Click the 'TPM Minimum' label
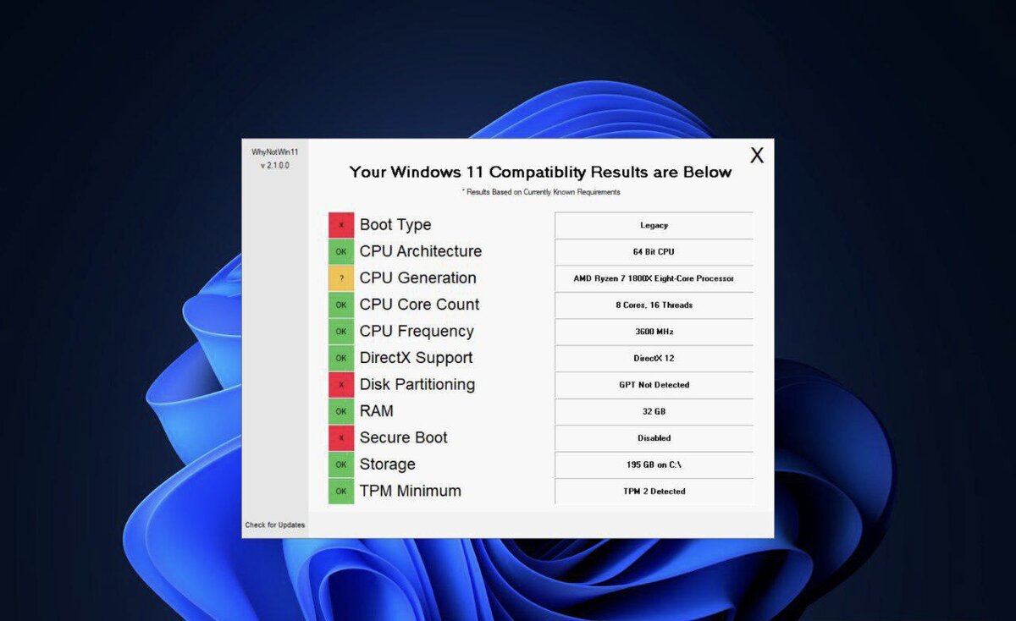This screenshot has width=1016, height=621. pyautogui.click(x=411, y=491)
